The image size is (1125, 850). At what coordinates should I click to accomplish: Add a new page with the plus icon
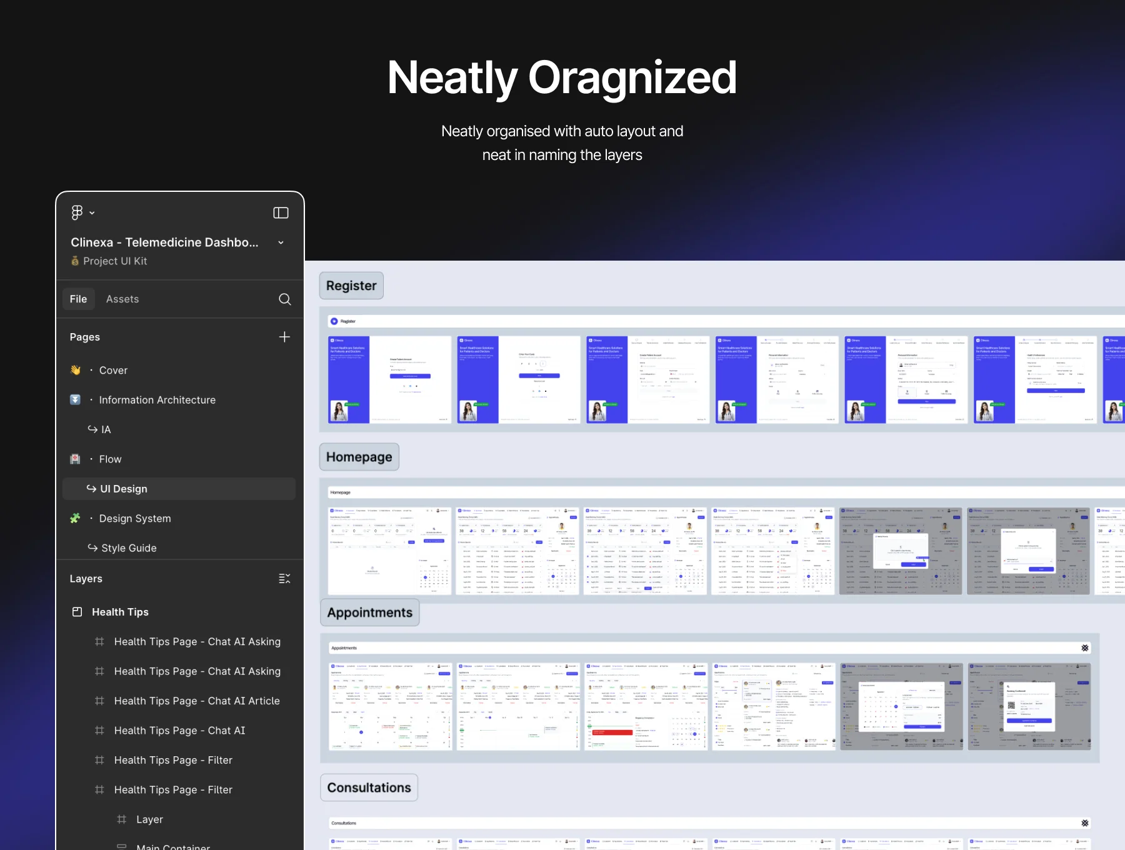click(284, 337)
